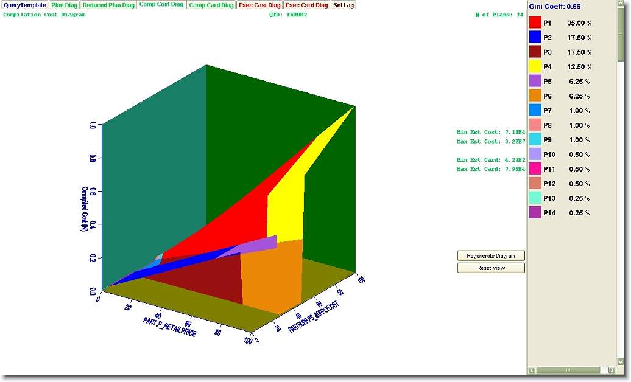
Task: Click the pink P11 color swatch
Action: tap(535, 168)
